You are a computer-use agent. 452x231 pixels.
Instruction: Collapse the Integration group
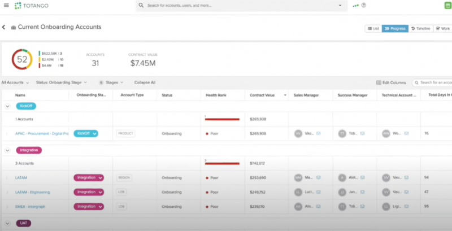click(x=7, y=150)
